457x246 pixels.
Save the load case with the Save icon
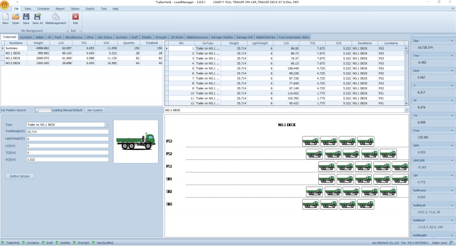coord(26,18)
